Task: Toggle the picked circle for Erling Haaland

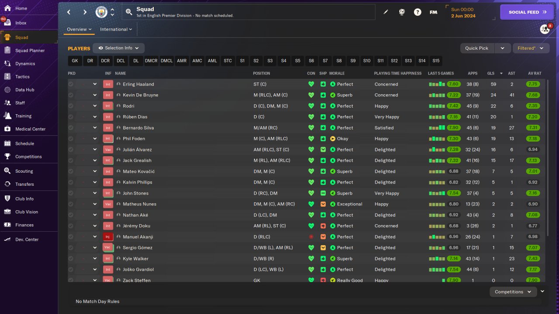Action: [71, 84]
